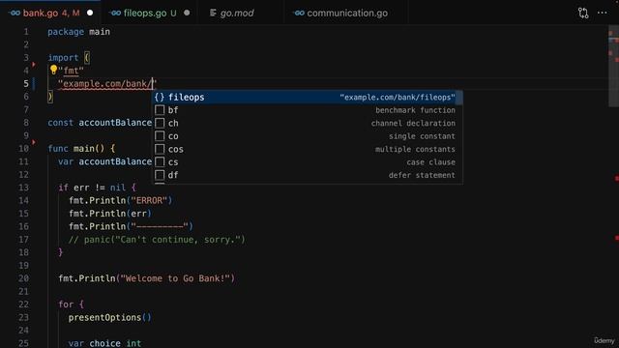Collapse the import block fold arrow
Image resolution: width=619 pixels, height=348 pixels.
click(34, 64)
